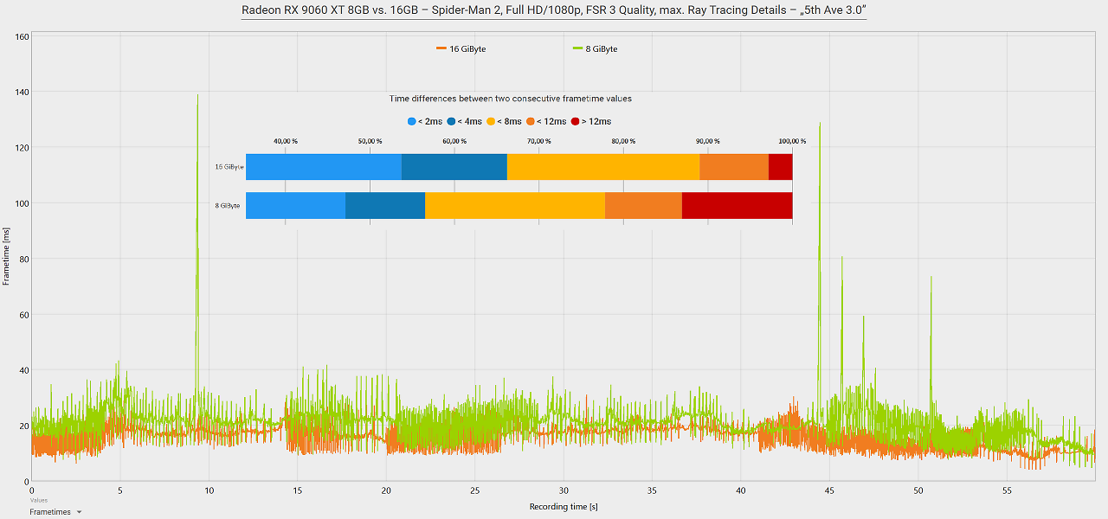Click the 120 value on frametime axis
The width and height of the screenshot is (1108, 519).
click(23, 148)
